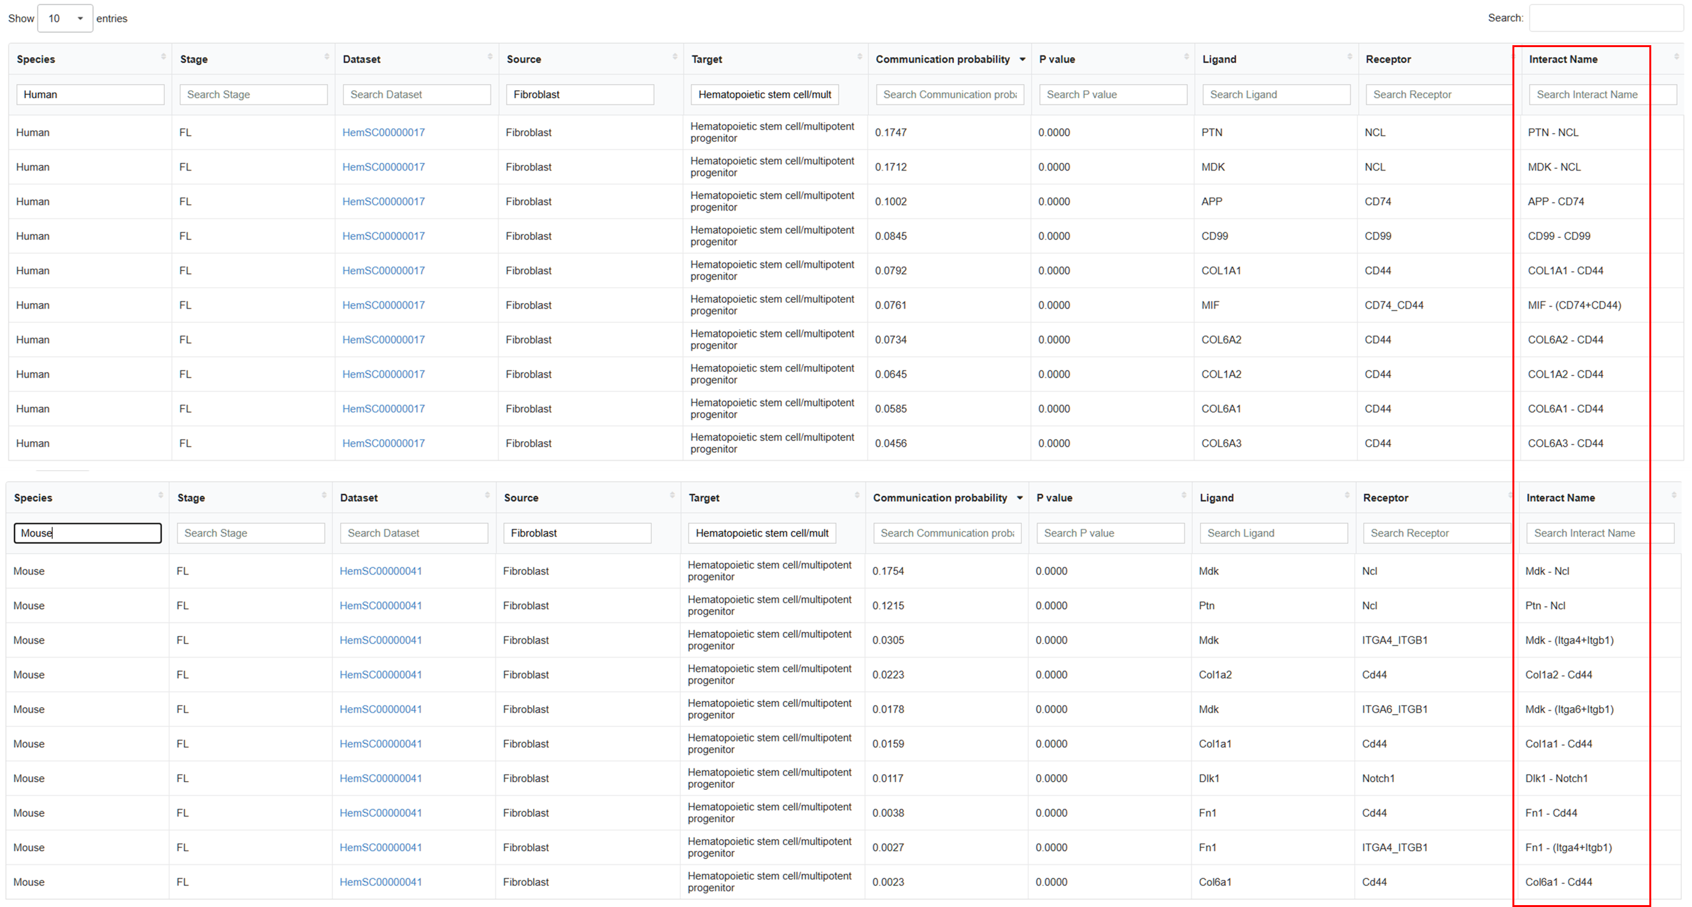Click sort icon on lower Ligand header
1692x907 pixels.
[1347, 495]
